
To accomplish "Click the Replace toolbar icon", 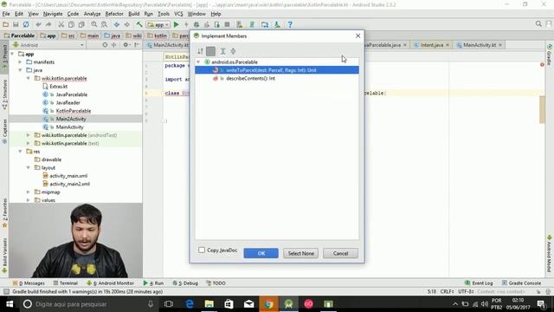I will pos(104,24).
